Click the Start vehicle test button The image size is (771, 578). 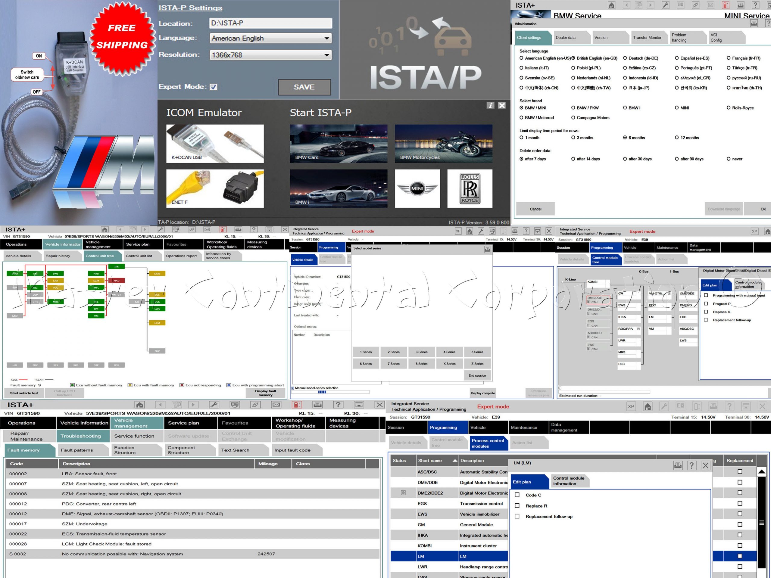point(24,393)
